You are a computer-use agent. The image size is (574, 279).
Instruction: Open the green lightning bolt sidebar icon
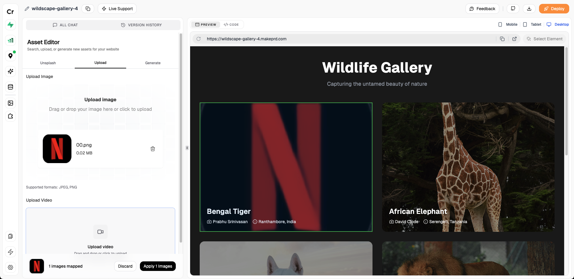[10, 25]
